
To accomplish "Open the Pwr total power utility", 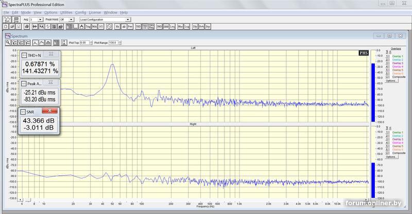I will tap(130, 27).
